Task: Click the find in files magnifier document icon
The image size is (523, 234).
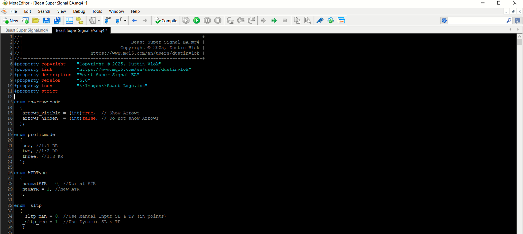Action: coord(308,21)
